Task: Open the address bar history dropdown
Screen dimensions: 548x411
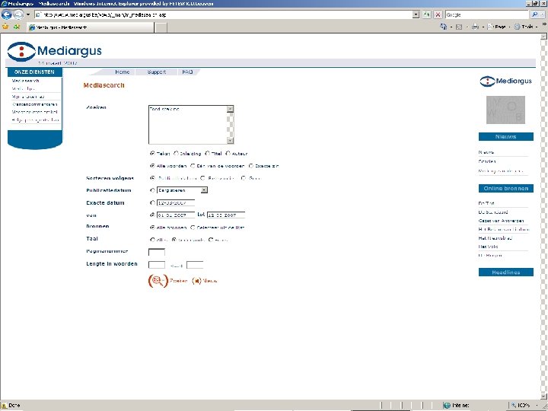Action: [x=416, y=14]
